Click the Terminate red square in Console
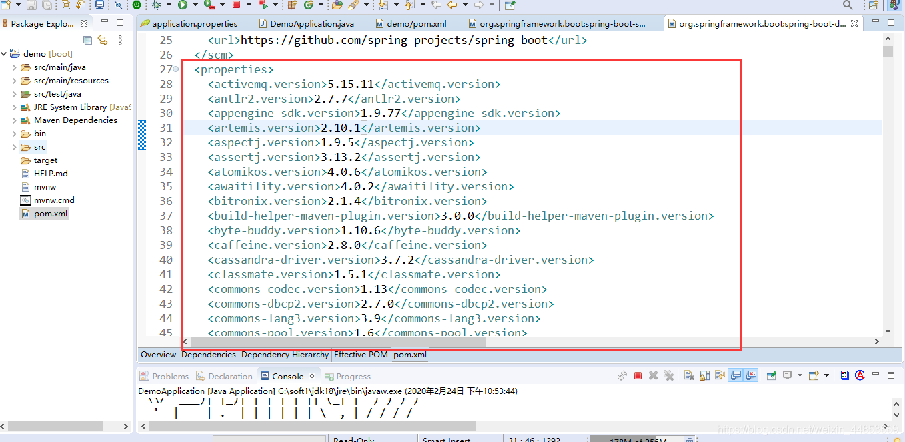This screenshot has width=905, height=442. coord(638,375)
